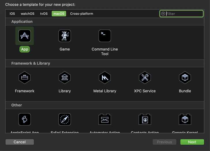Select the Contacts Action icon
The width and height of the screenshot is (210, 151).
point(145,119)
